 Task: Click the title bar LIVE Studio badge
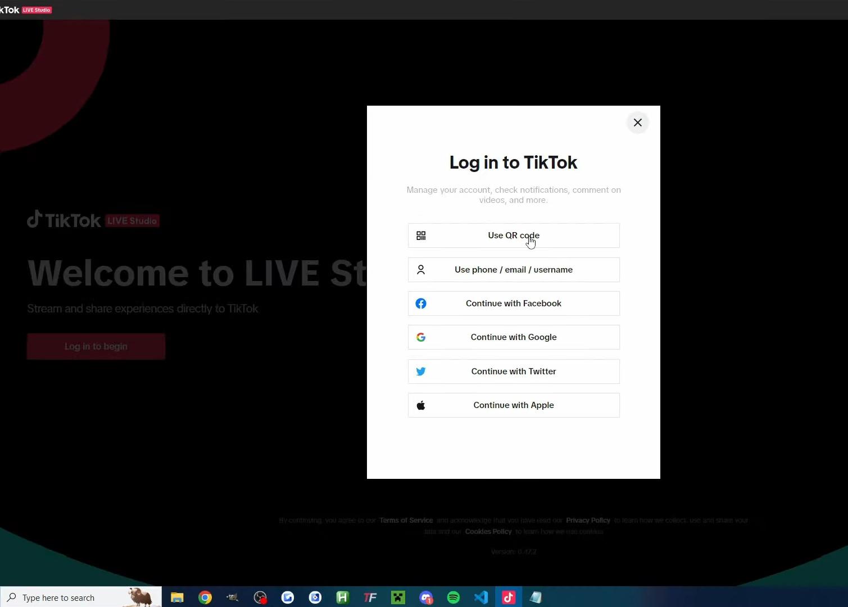37,10
